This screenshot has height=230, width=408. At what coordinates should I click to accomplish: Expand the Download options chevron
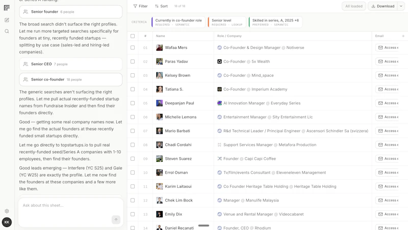tap(401, 6)
